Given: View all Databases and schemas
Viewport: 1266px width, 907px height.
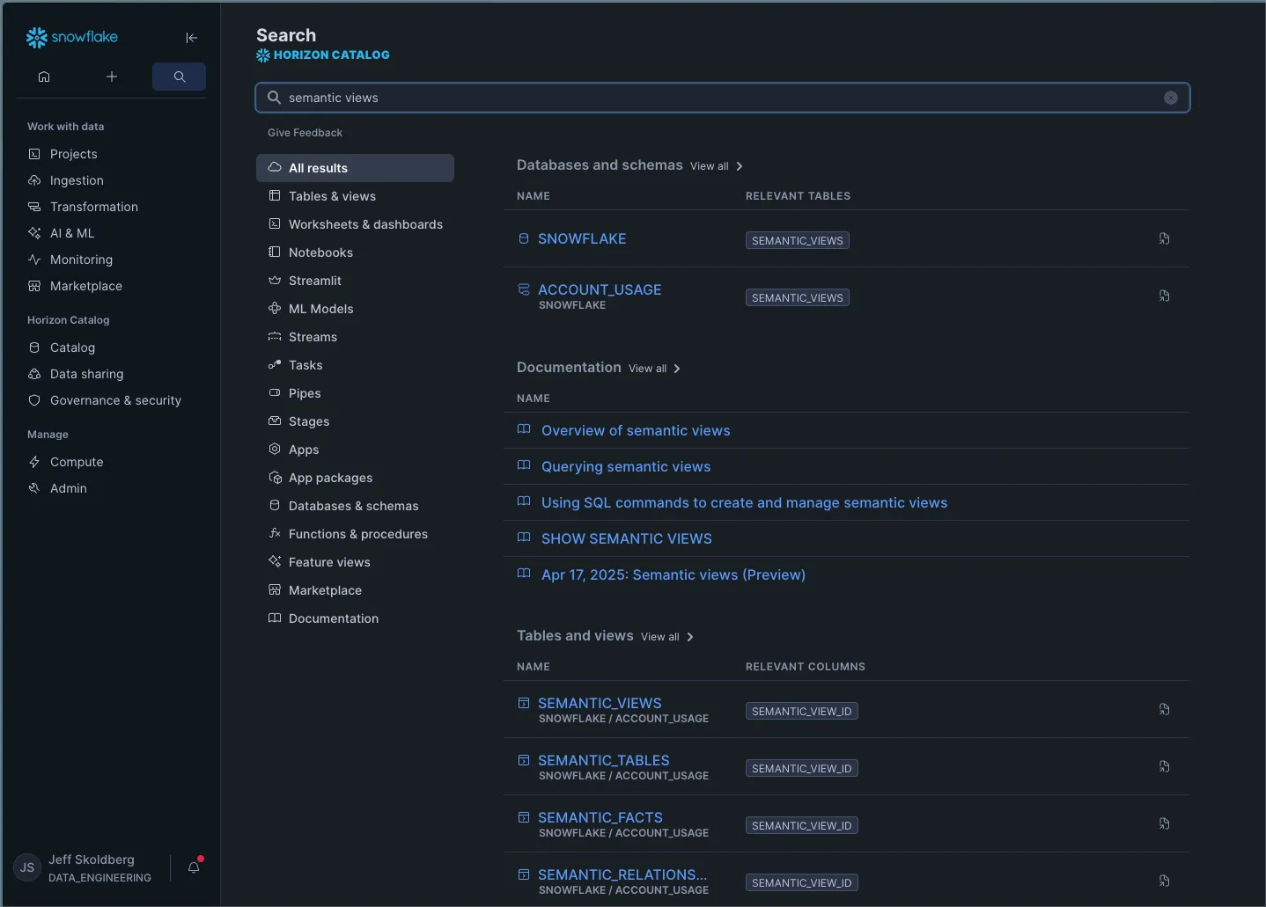Looking at the screenshot, I should [717, 166].
